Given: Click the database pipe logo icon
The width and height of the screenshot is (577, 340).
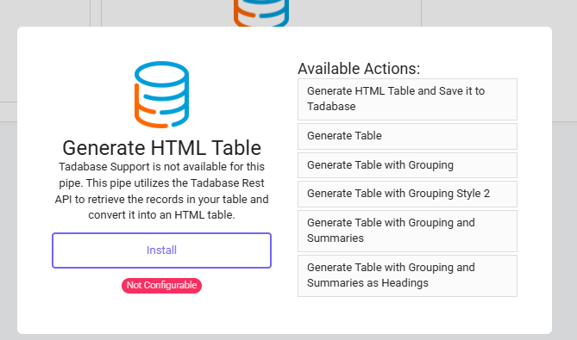Looking at the screenshot, I should (x=161, y=95).
